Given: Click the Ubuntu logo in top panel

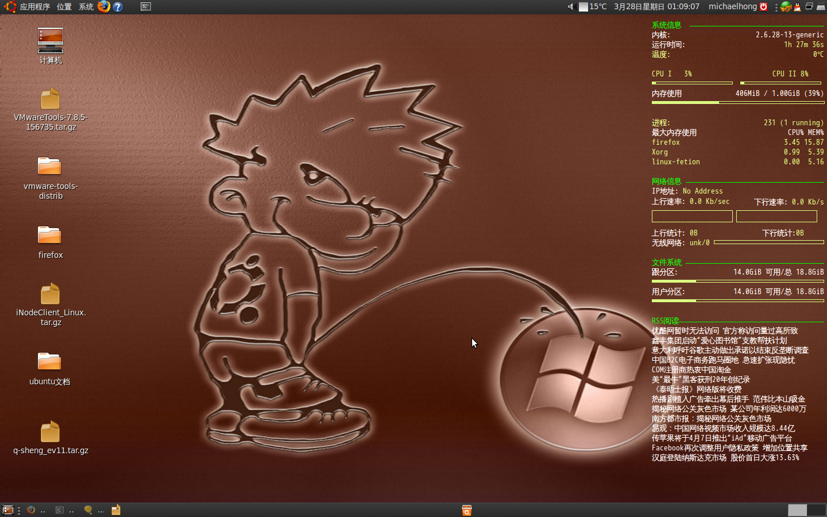Looking at the screenshot, I should pyautogui.click(x=10, y=7).
